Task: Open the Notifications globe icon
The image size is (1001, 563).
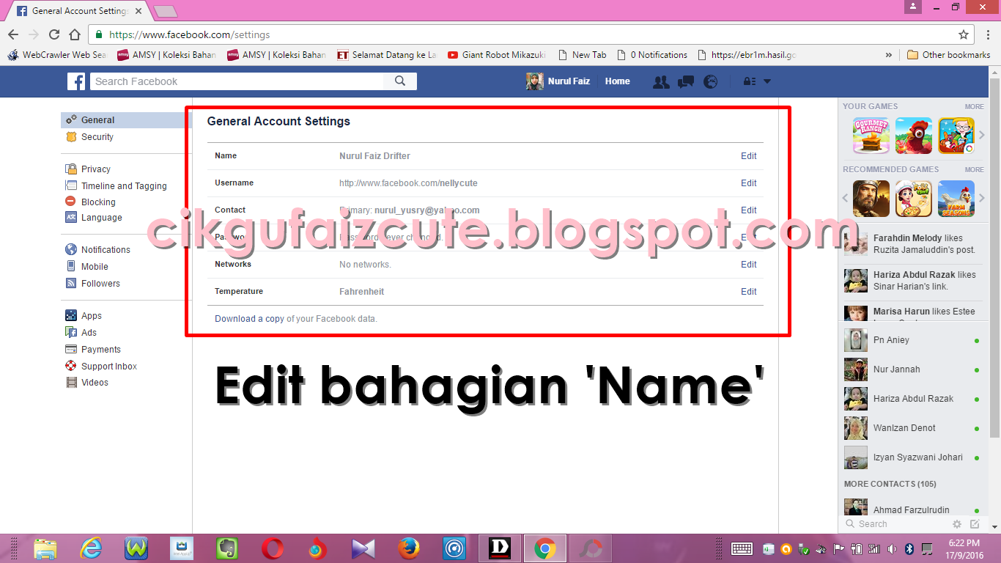Action: 710,82
